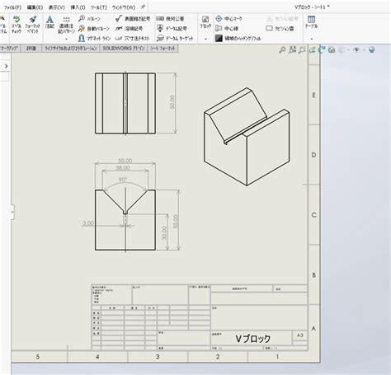The width and height of the screenshot is (391, 375).
Task: Add a Surface Finish symbol (表面粗さ記号)
Action: [133, 19]
